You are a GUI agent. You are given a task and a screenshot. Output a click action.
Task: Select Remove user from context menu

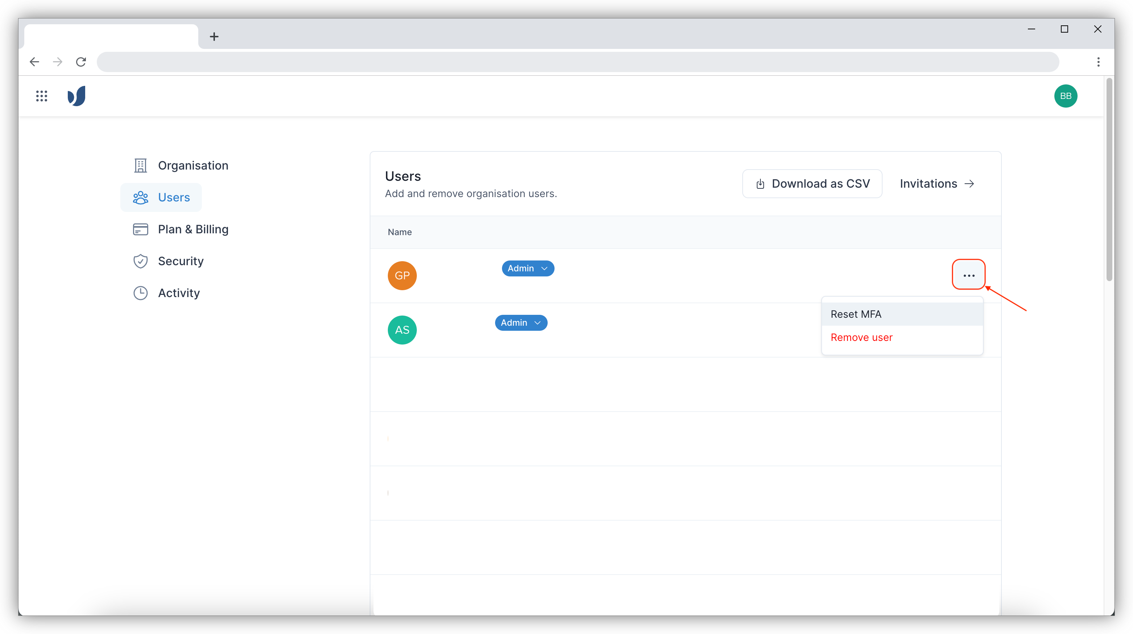(862, 337)
